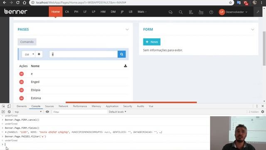
Task: Reload the page with the refresh icon
Action: click(18, 2)
